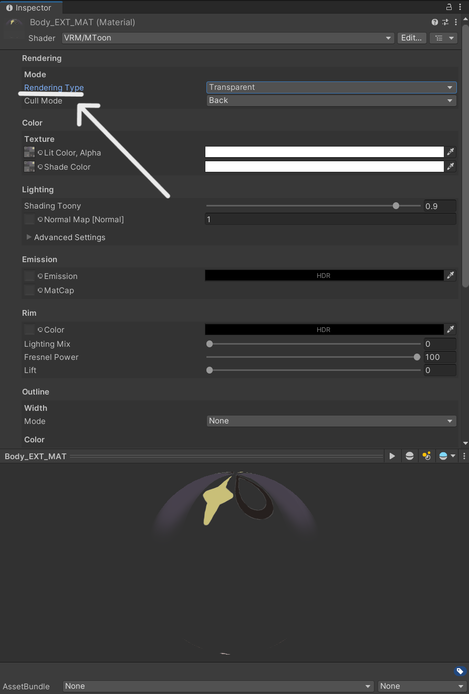Click the AssetBundle tag label icon
This screenshot has height=694, width=469.
tap(460, 671)
